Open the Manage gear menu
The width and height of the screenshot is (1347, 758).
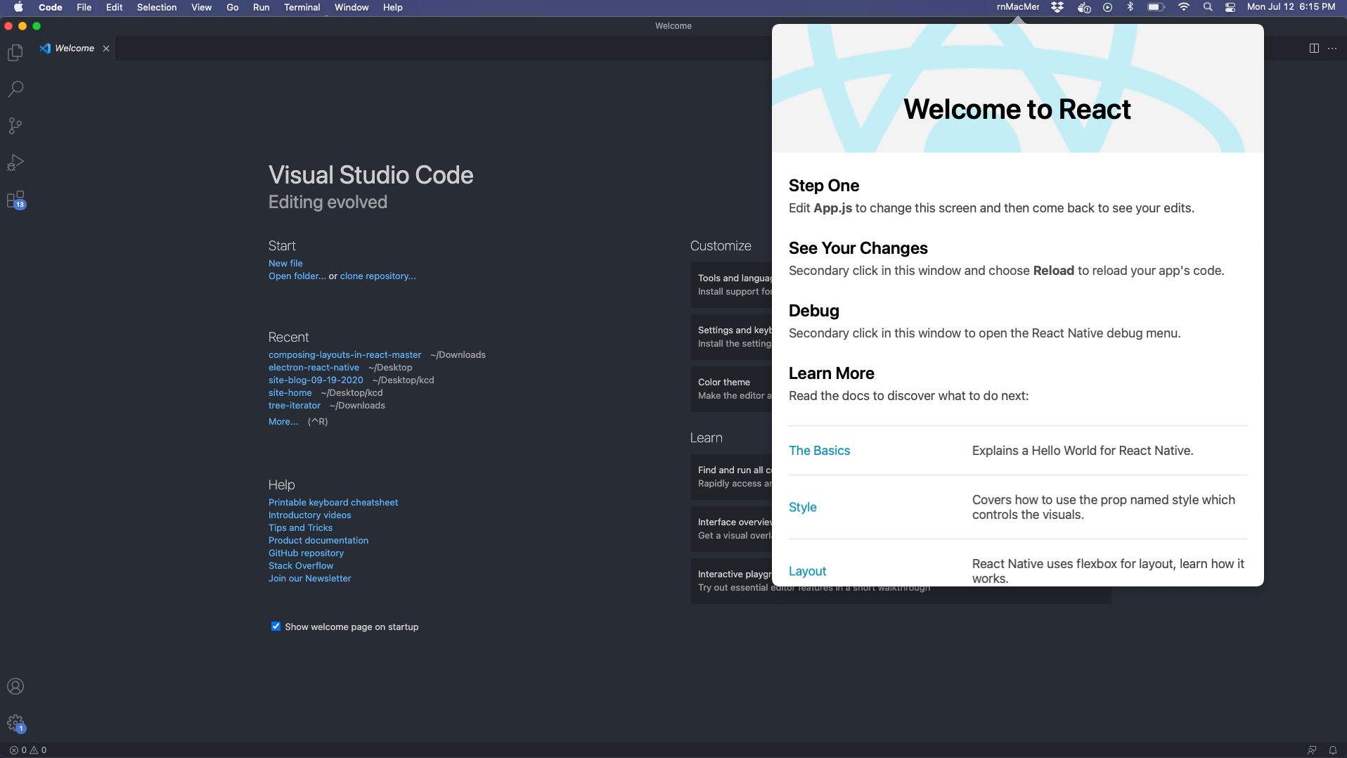pyautogui.click(x=15, y=723)
